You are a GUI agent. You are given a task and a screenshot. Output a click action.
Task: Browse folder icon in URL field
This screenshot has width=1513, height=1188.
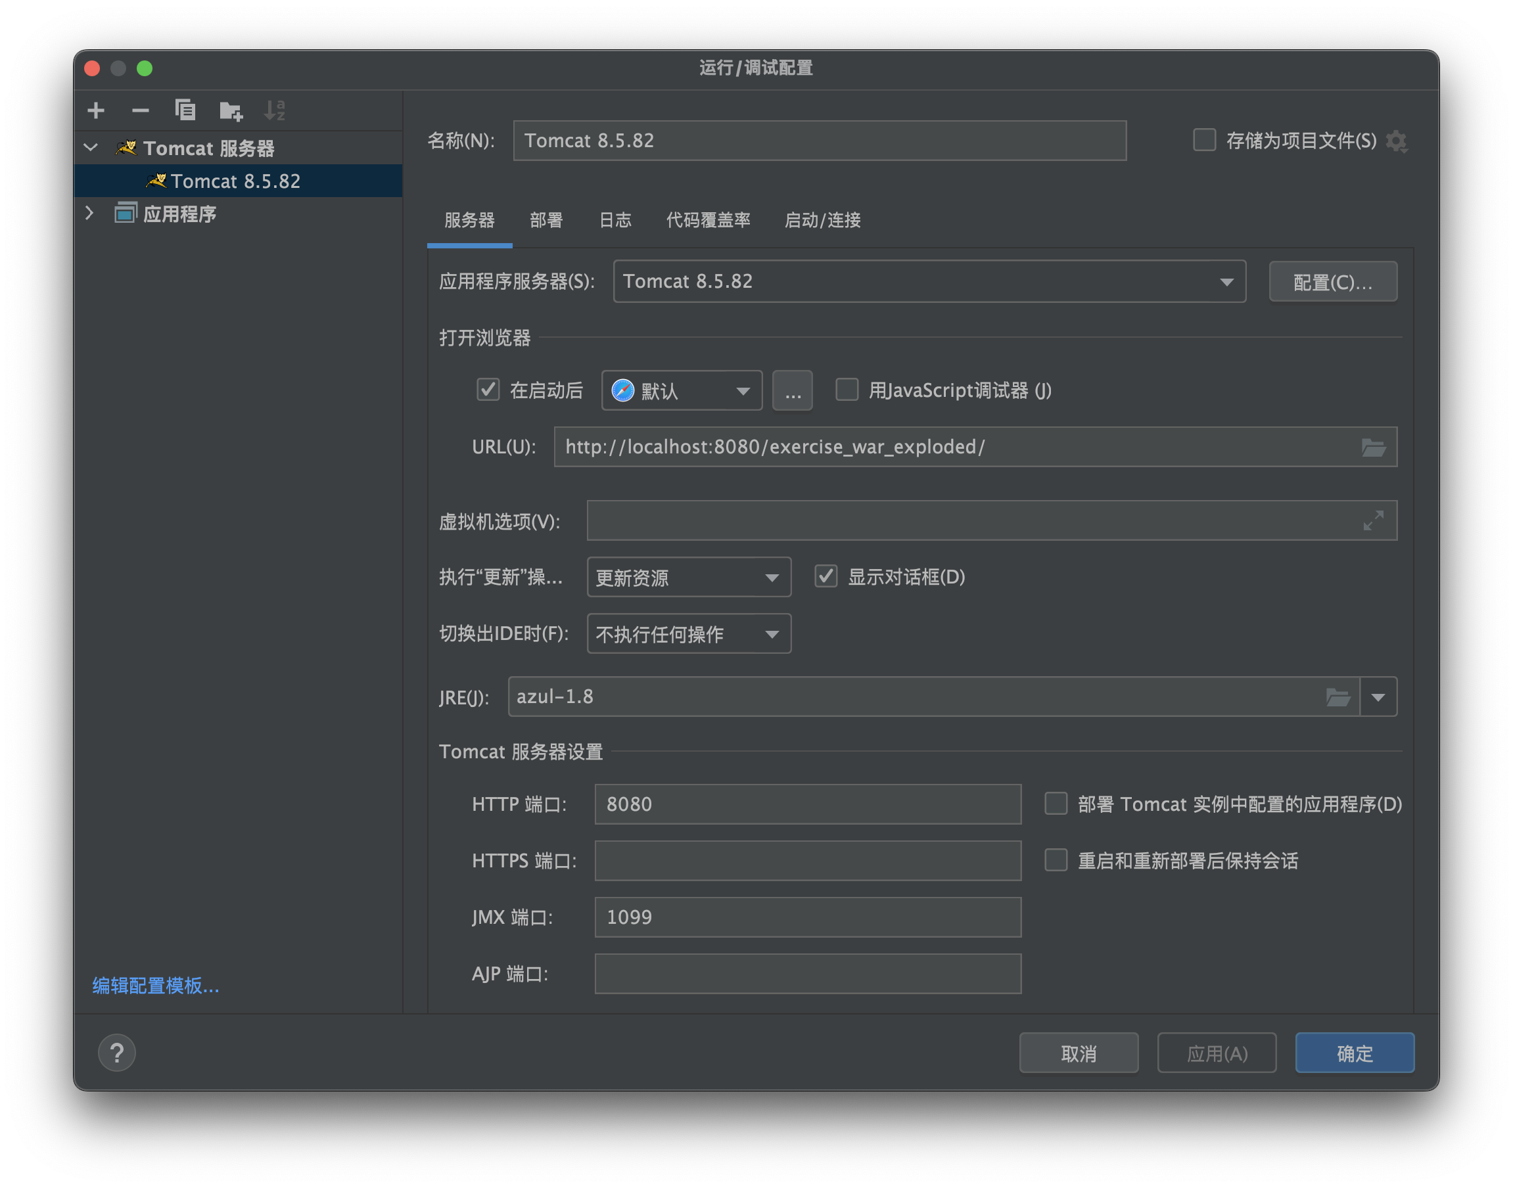coord(1373,447)
